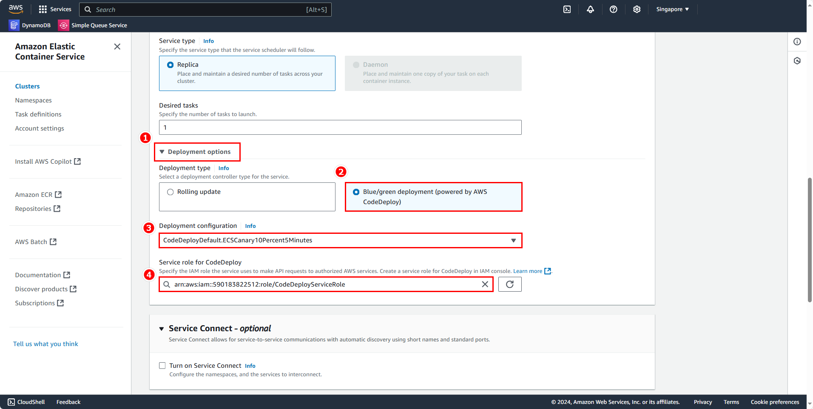Clear the CodeDeploy service role field
813x409 pixels.
[x=485, y=284]
